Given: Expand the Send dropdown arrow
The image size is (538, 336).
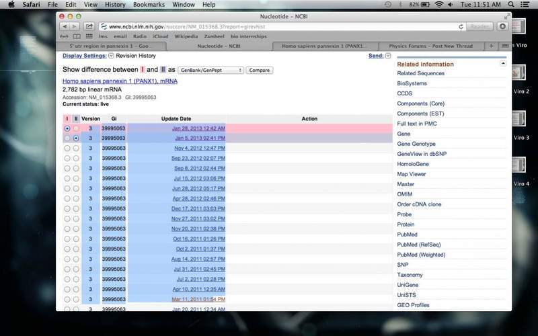Looking at the screenshot, I should point(388,56).
